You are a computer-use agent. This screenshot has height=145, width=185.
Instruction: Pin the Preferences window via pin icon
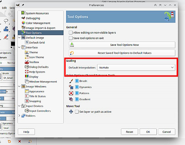tap(23, 5)
